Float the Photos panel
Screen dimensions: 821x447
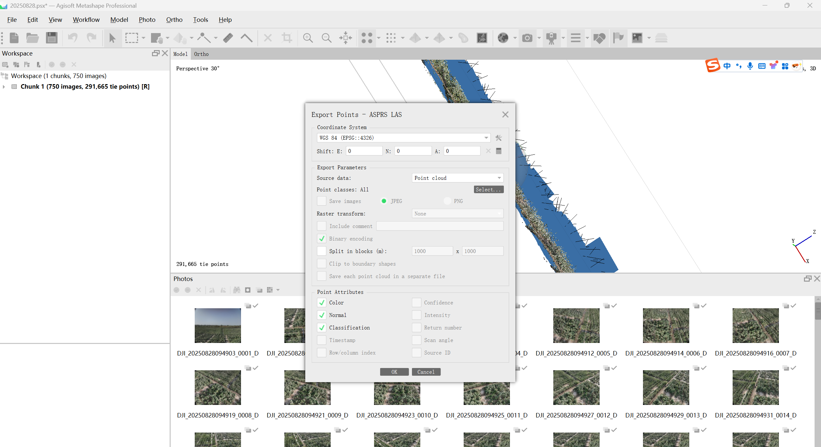(808, 279)
